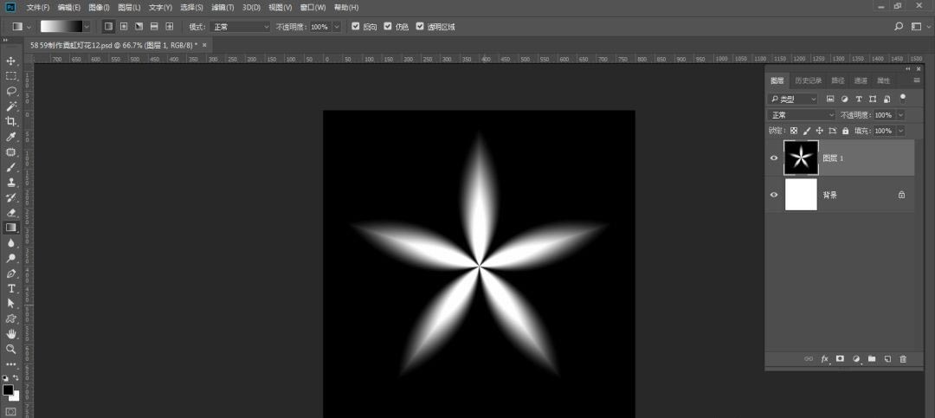Switch to the 路径 tab
Screen dimensions: 935x418
tap(838, 80)
